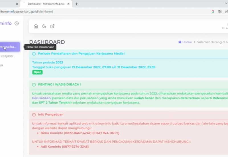
Task: Open Google icon in address bar
Action: [x=213, y=11]
